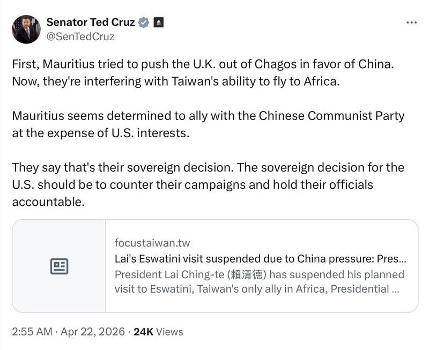Click the 2:55 AM timestamp
The image size is (429, 350).
click(x=32, y=332)
